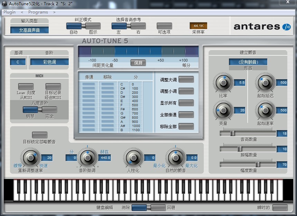Click the 显示所有 set all button
Image resolution: width=297 pixels, height=216 pixels.
click(186, 103)
